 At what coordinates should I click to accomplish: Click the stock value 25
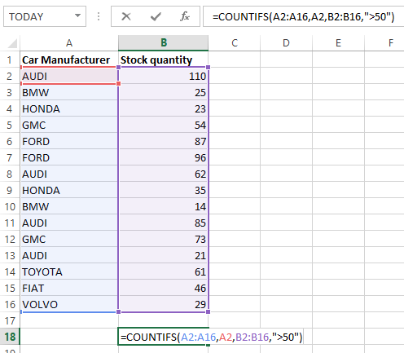164,92
